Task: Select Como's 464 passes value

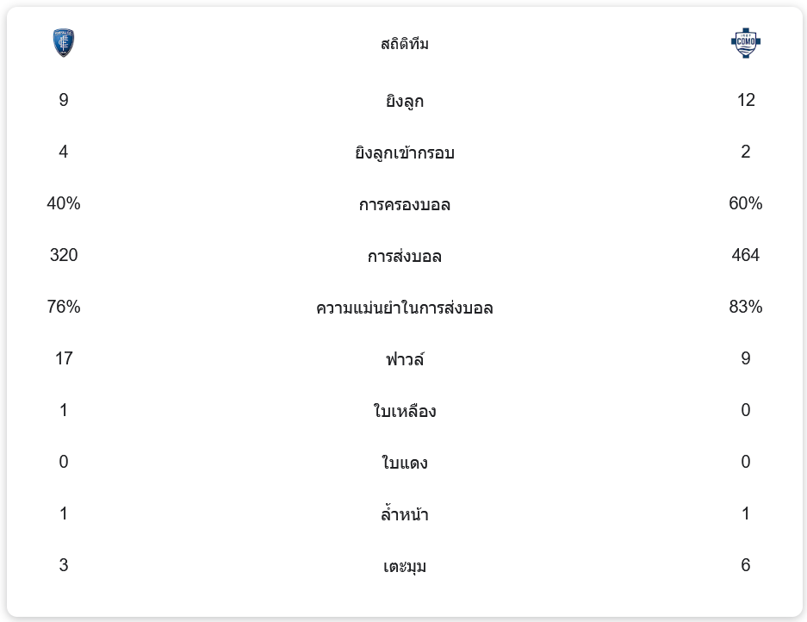Action: click(745, 255)
